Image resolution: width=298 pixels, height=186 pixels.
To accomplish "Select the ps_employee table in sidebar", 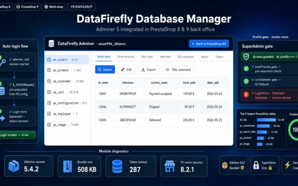I will coord(67,114).
